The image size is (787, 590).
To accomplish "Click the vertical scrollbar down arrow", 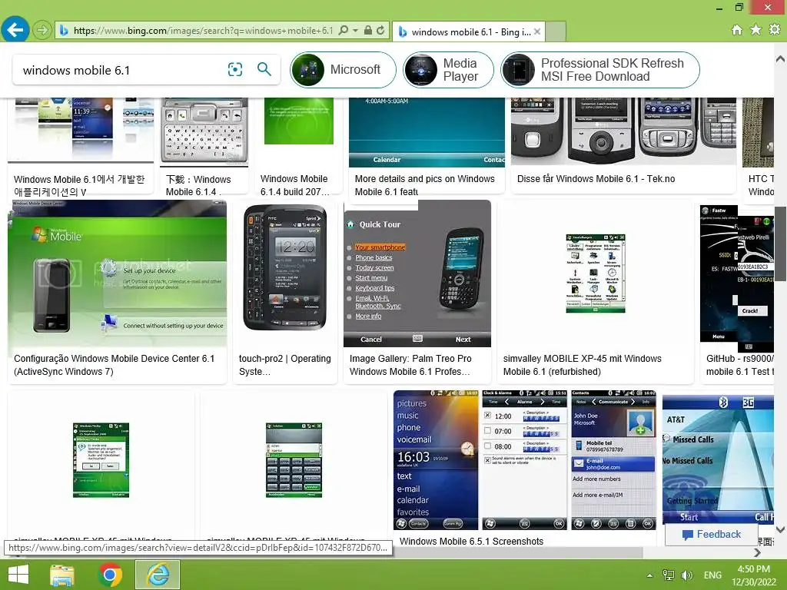I will click(781, 529).
